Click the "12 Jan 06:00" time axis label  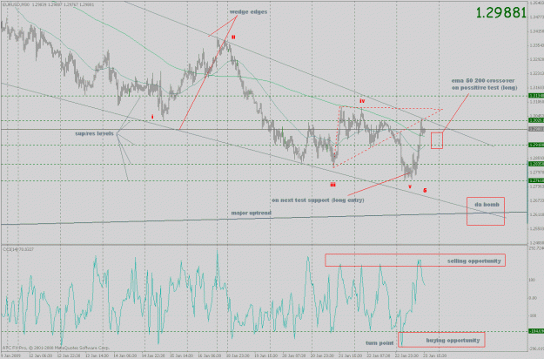[x=40, y=356]
